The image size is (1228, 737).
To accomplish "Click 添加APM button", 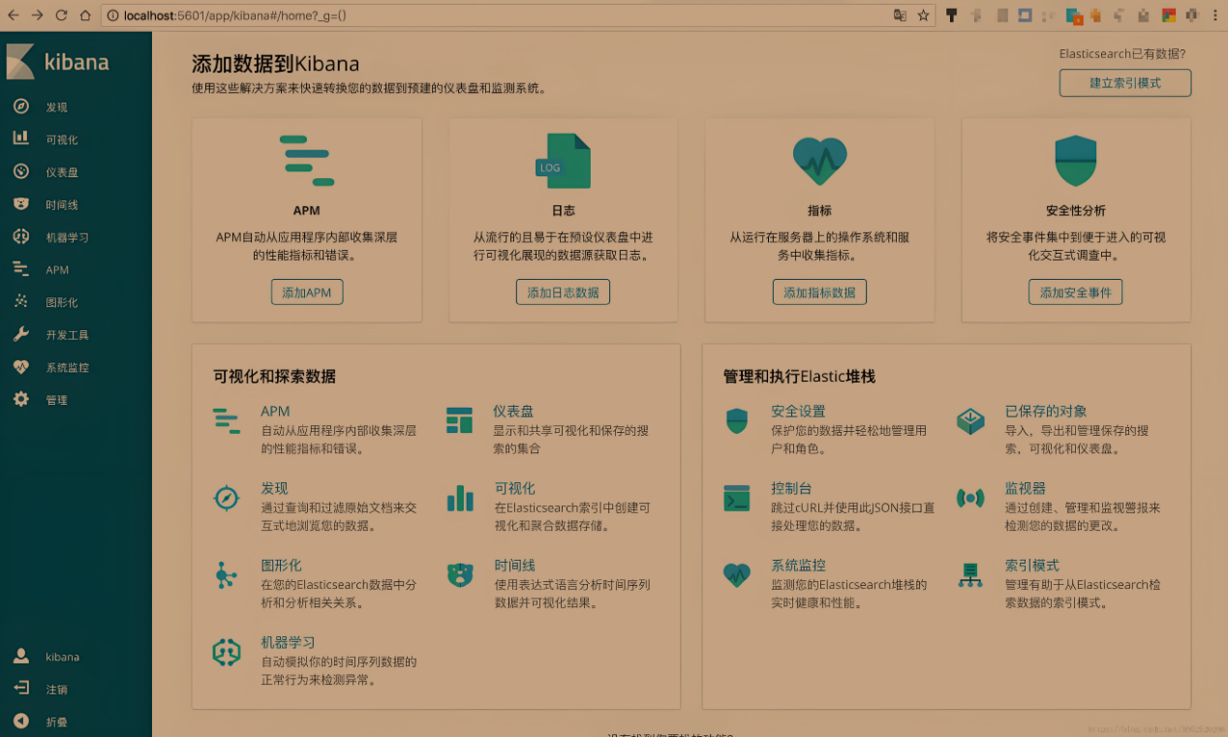I will click(307, 292).
